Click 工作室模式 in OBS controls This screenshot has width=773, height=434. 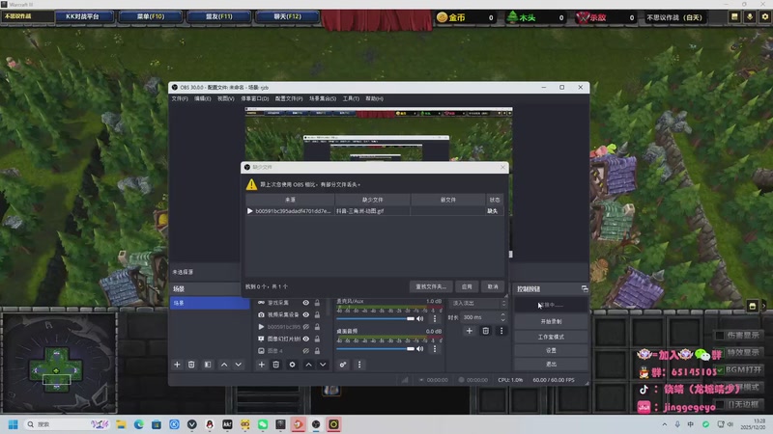click(x=551, y=337)
